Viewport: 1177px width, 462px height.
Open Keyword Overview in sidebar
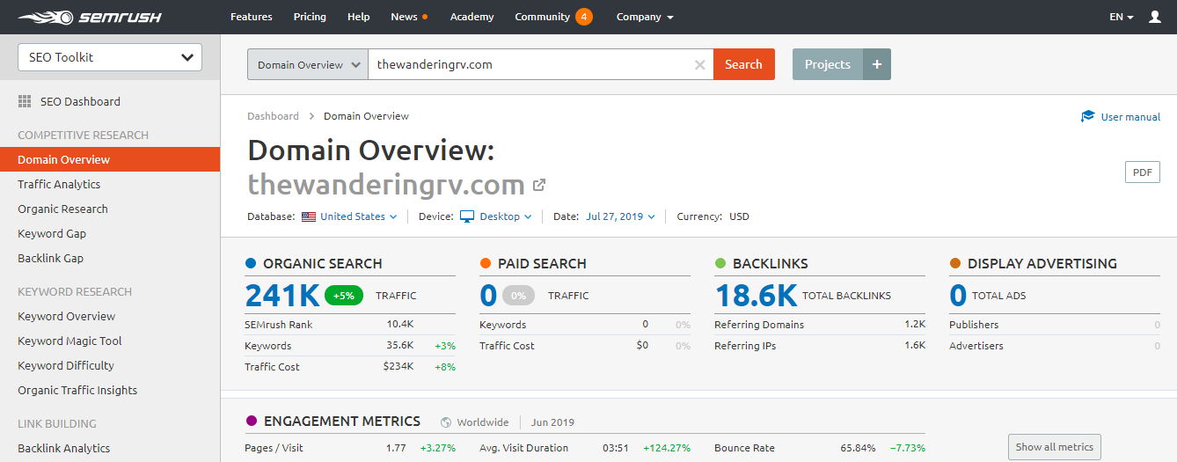click(67, 316)
